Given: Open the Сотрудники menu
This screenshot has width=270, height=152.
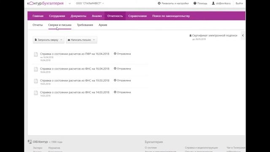Looking at the screenshot, I should (57, 16).
